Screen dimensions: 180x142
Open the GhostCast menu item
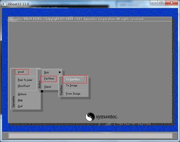point(24,86)
